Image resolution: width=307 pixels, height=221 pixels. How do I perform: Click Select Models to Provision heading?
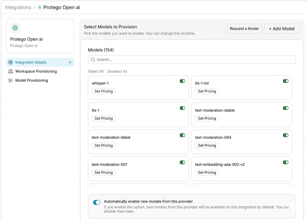110,27
